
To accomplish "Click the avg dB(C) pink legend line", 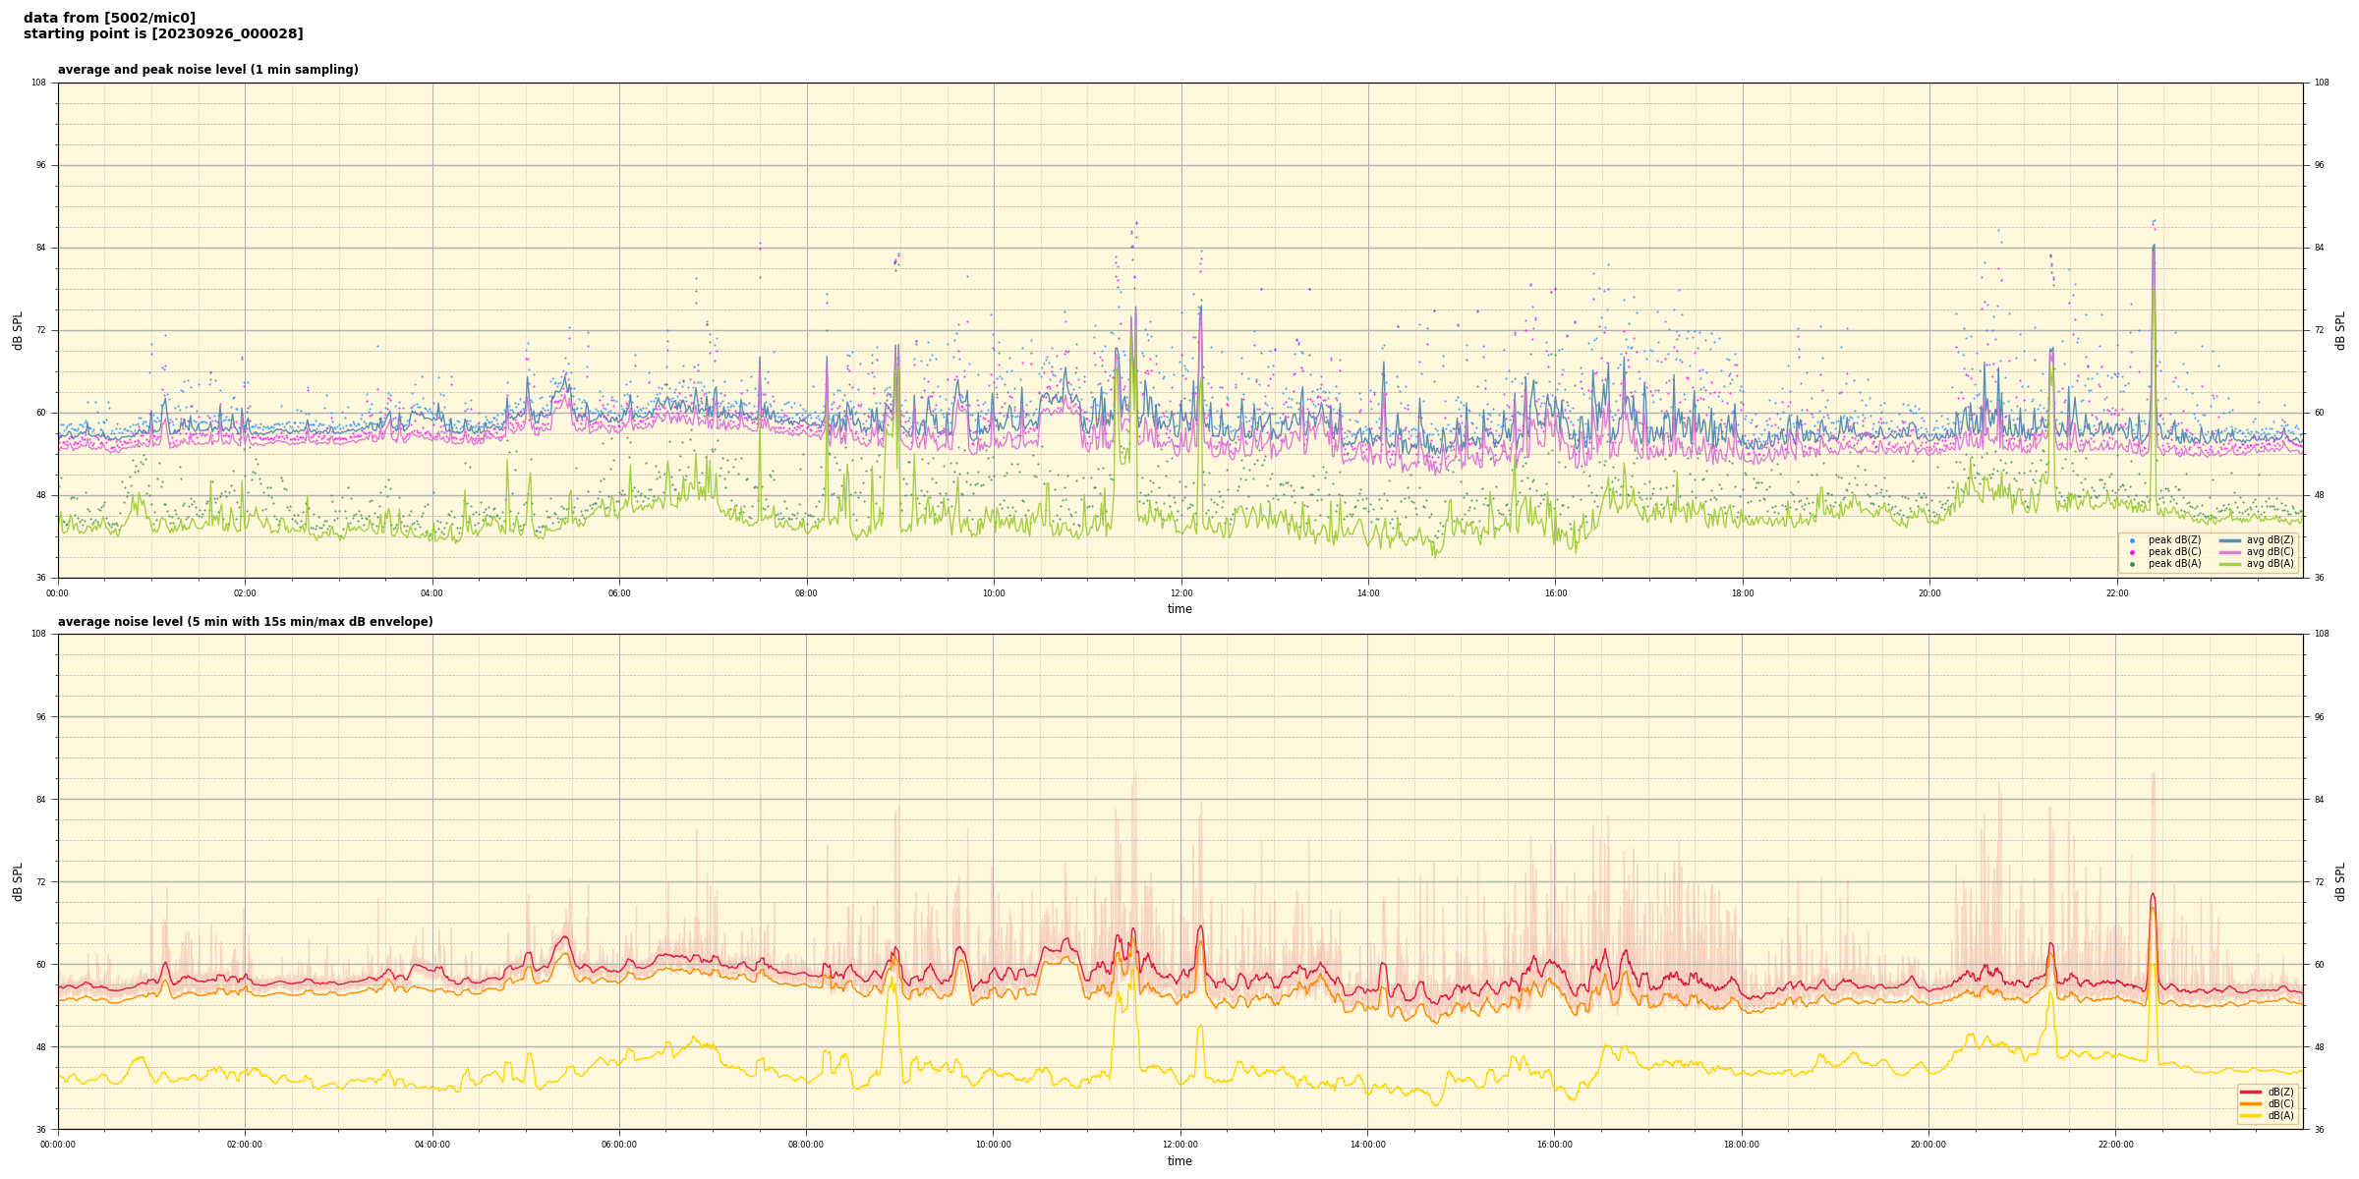I will [x=2229, y=552].
